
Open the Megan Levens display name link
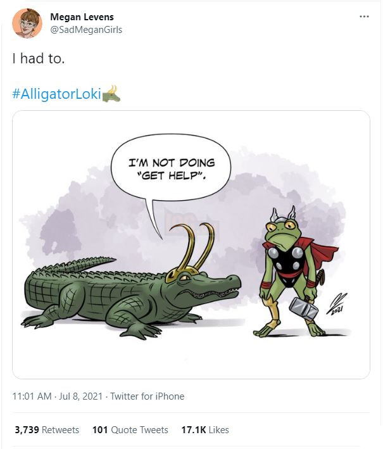point(82,16)
